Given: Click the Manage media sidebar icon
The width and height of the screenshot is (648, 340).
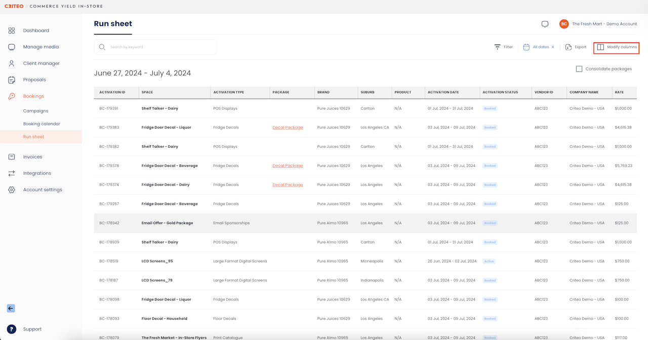Looking at the screenshot, I should click(12, 47).
